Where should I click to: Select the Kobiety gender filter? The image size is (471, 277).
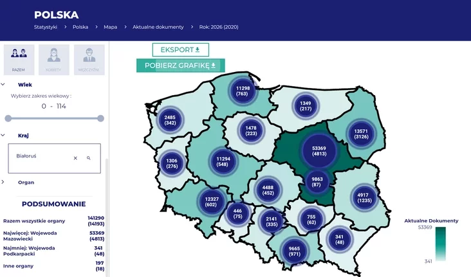53,58
